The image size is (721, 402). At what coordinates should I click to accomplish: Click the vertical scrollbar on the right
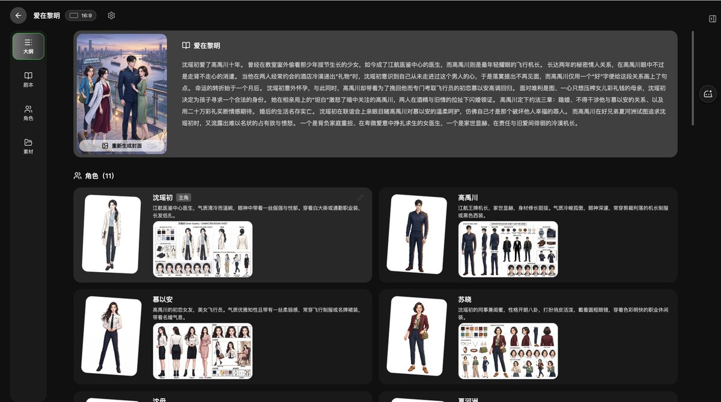693,78
